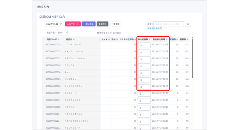This screenshot has height=130, width=239.
Task: Select product code 4500000000049
Action: (x=53, y=66)
